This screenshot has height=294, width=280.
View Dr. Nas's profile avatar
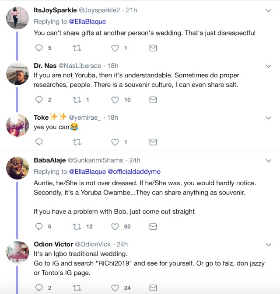tap(17, 73)
